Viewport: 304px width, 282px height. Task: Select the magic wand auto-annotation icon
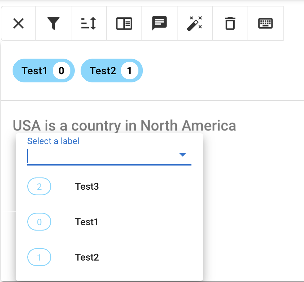(x=195, y=23)
